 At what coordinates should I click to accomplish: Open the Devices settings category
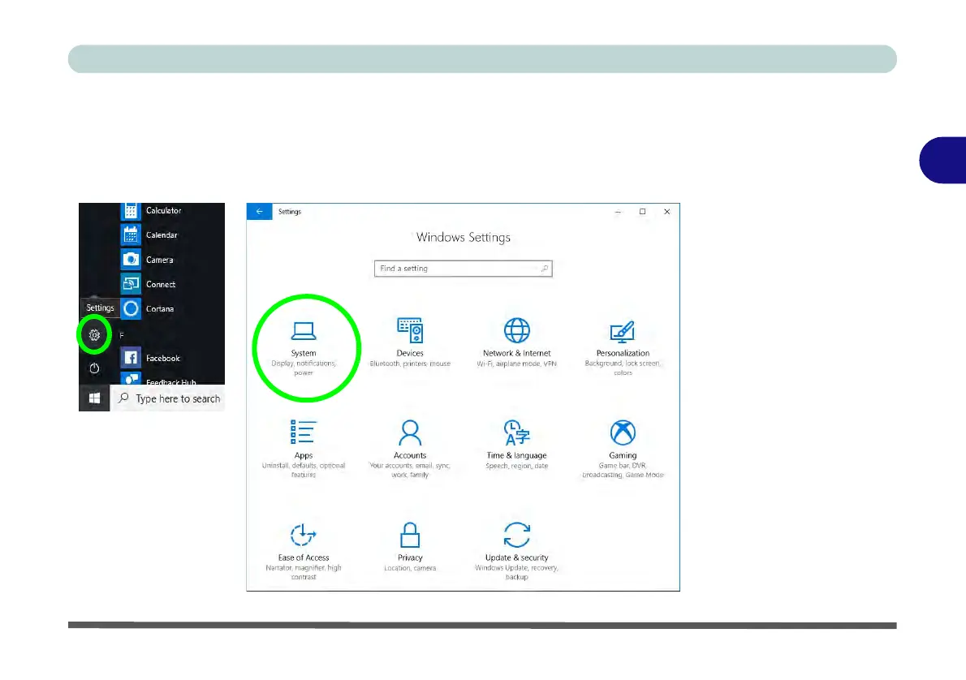pyautogui.click(x=410, y=343)
